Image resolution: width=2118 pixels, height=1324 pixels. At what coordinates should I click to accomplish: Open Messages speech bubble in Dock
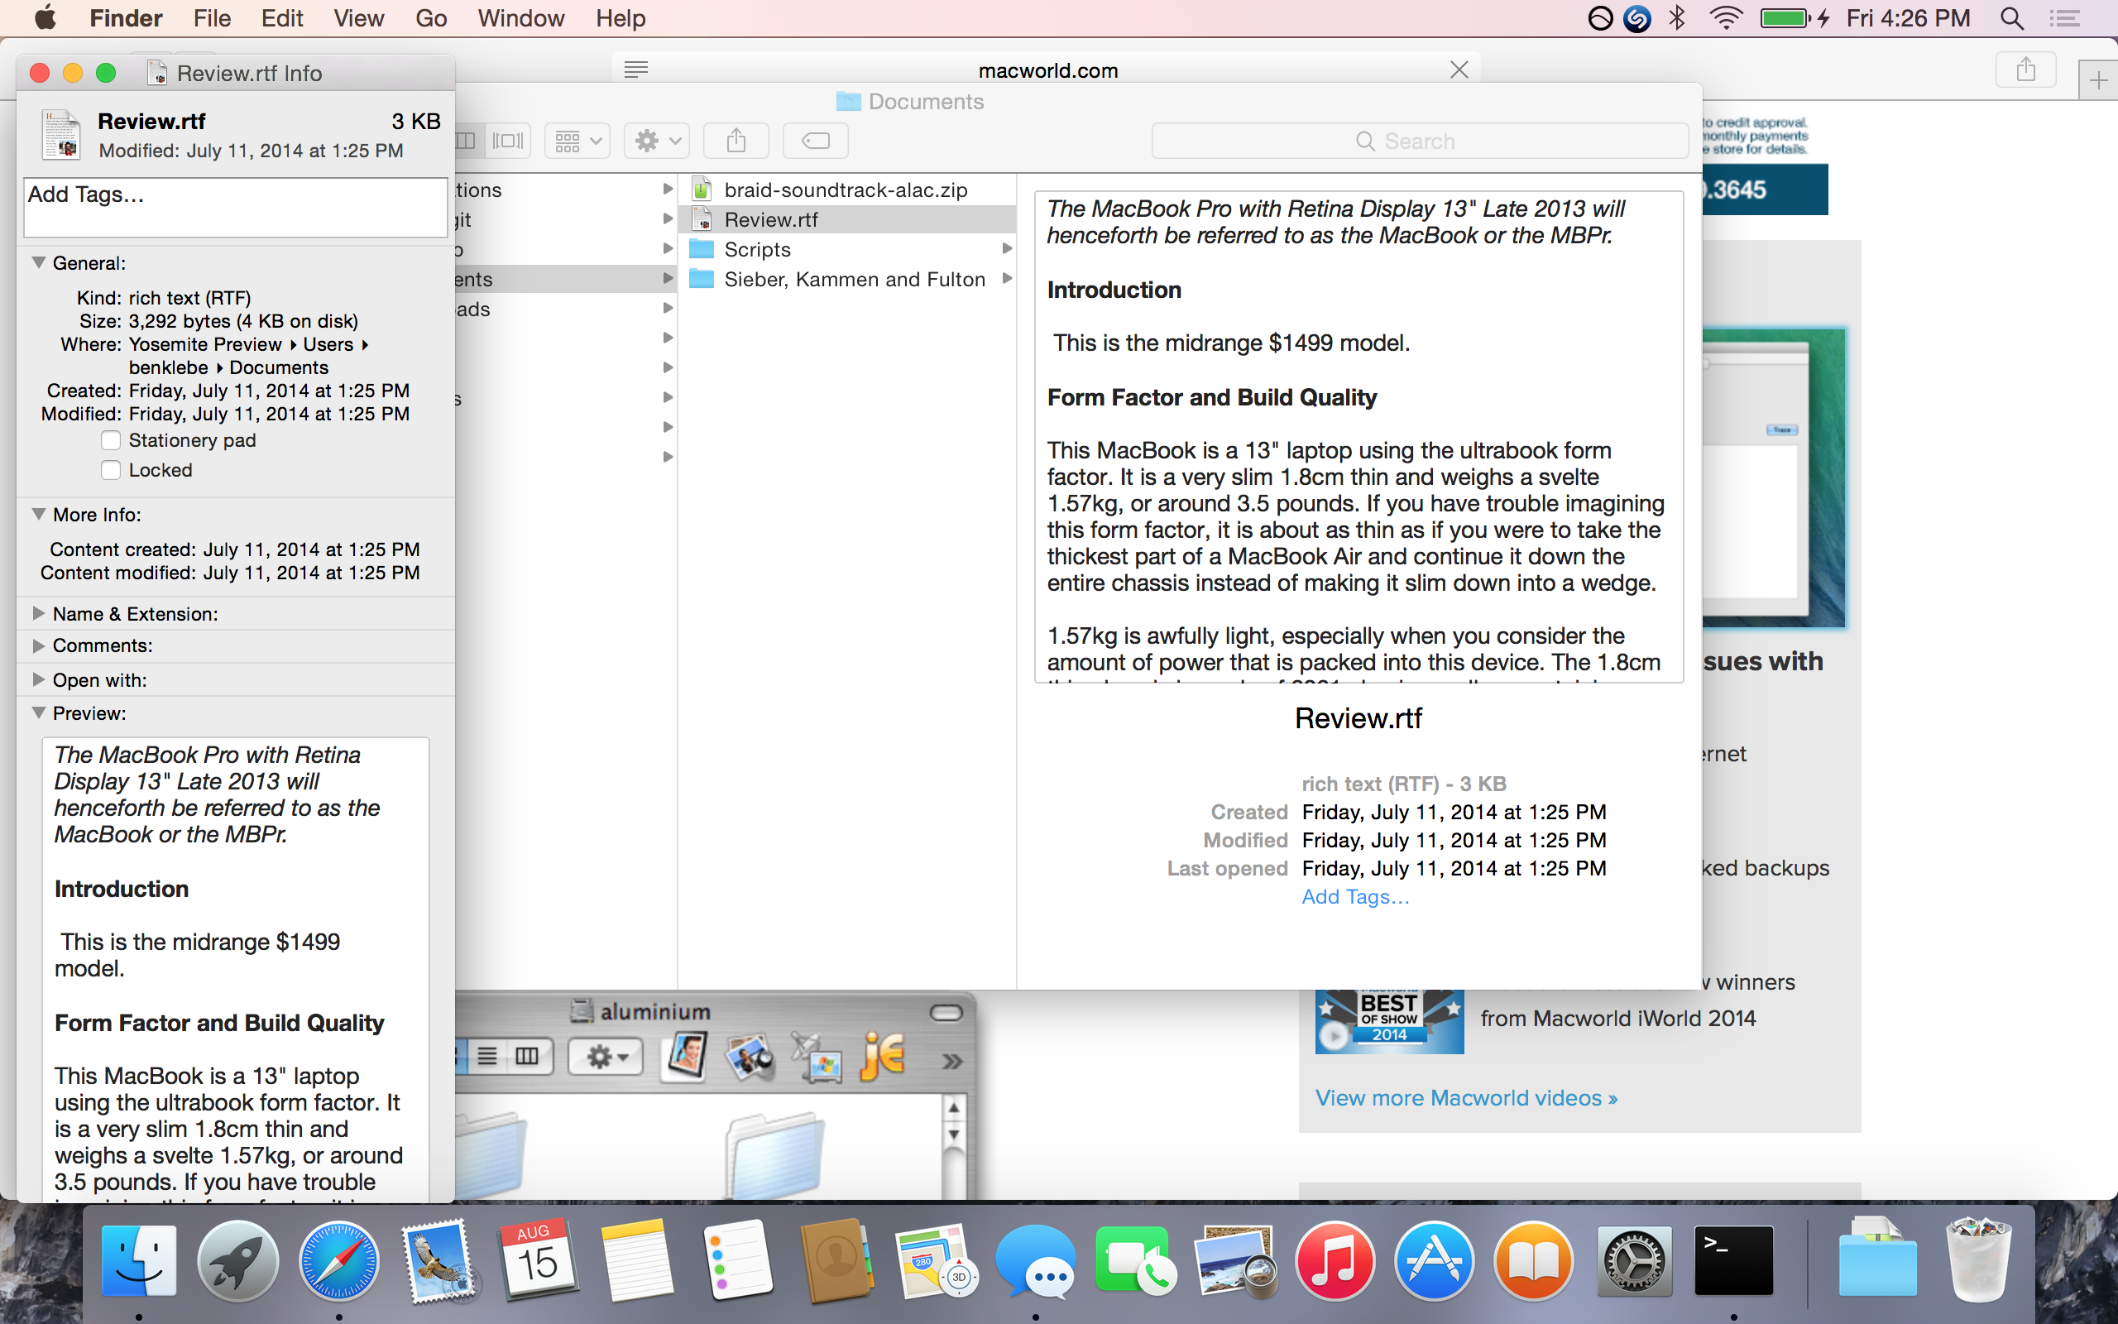coord(1035,1261)
